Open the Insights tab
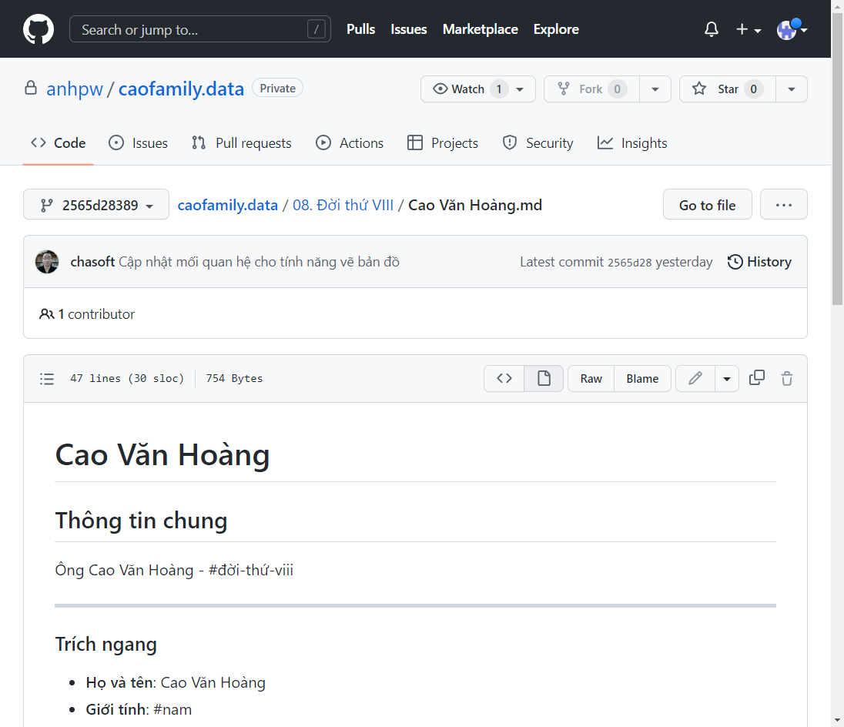Viewport: 844px width, 727px height. [632, 143]
